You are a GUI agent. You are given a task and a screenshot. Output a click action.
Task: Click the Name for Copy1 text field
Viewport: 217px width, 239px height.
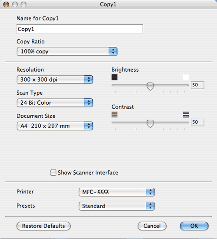point(80,29)
